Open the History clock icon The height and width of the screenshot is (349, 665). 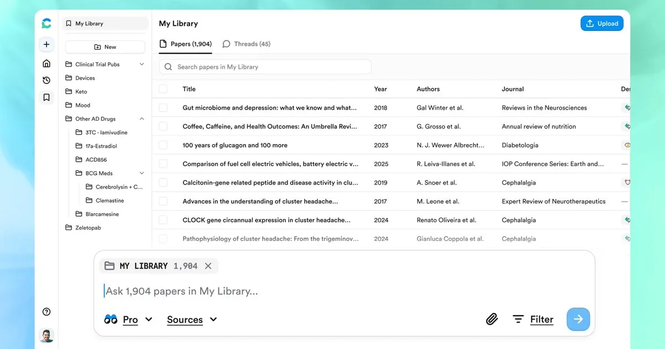pyautogui.click(x=47, y=80)
